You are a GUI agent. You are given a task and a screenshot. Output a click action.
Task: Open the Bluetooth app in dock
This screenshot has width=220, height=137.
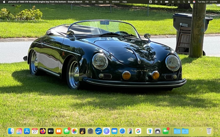tap(106, 131)
